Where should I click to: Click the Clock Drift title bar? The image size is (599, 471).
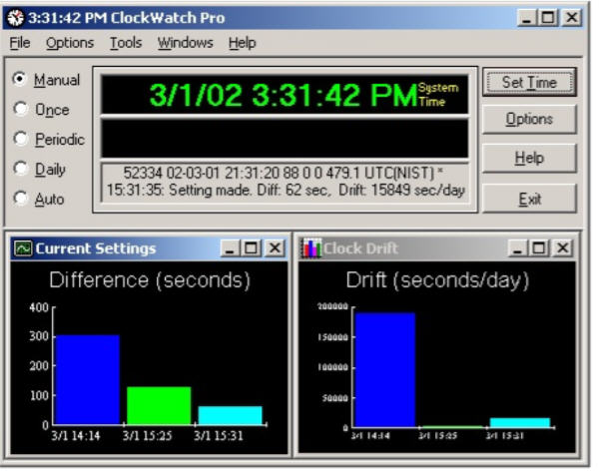[437, 248]
